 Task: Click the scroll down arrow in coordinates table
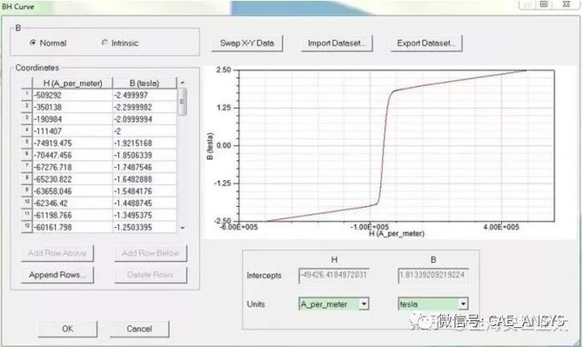pos(182,228)
